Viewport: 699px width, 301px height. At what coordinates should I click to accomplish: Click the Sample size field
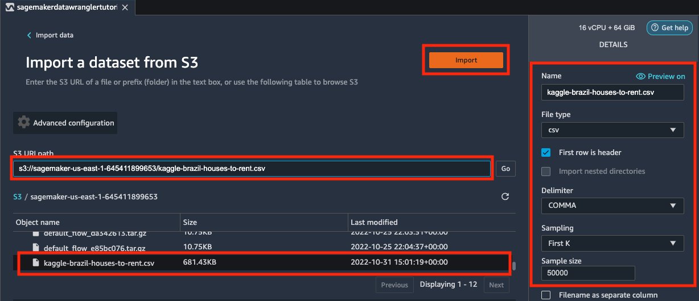tap(588, 273)
